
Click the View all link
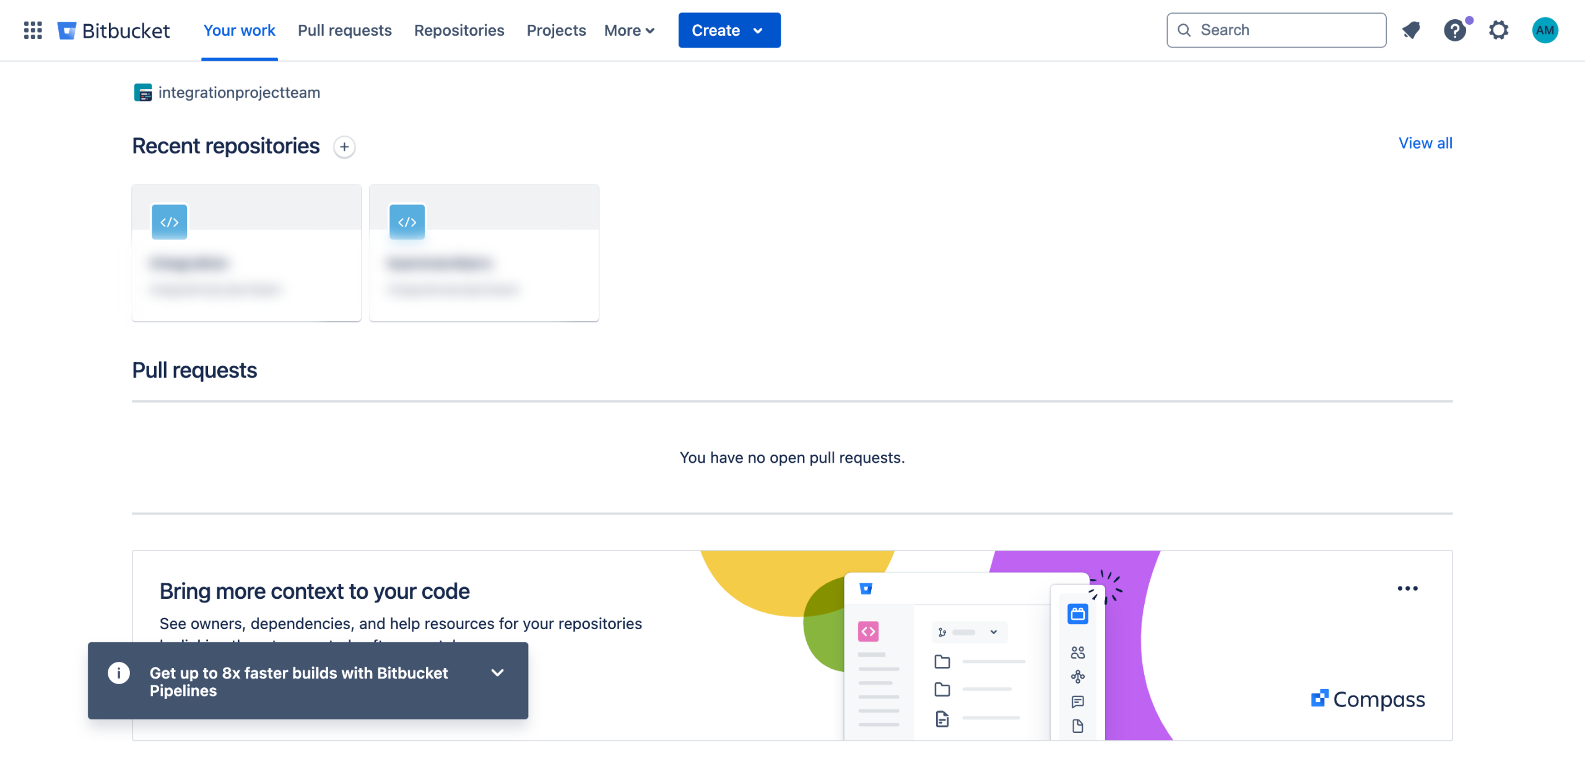pos(1425,143)
